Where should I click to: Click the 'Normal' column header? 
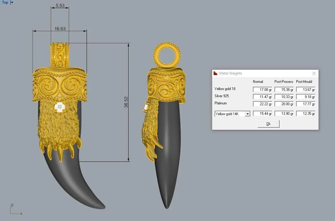(x=258, y=82)
